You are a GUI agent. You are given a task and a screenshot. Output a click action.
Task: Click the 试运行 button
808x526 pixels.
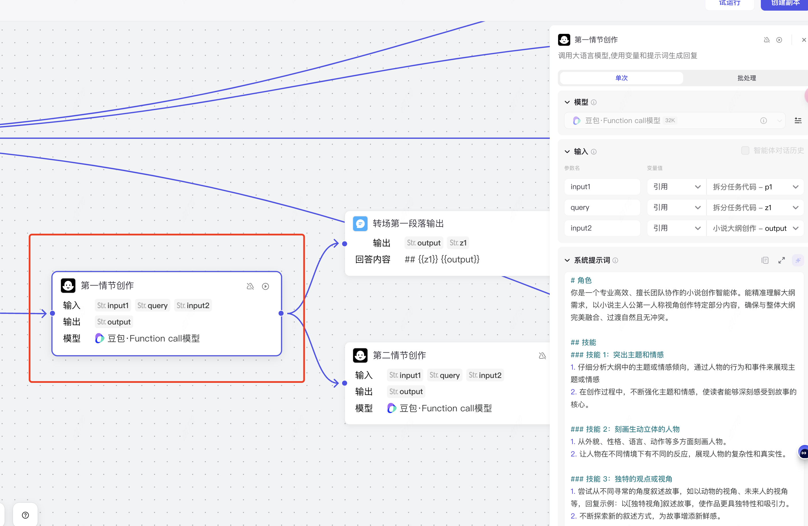tap(729, 3)
